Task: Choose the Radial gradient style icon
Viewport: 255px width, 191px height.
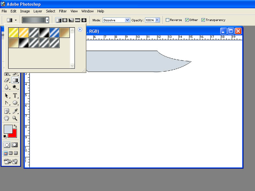Action: coord(65,20)
